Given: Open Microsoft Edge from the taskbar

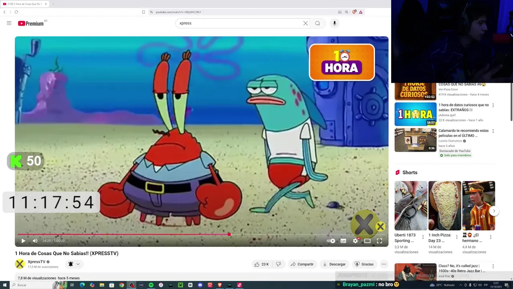Looking at the screenshot, I should pos(82,285).
